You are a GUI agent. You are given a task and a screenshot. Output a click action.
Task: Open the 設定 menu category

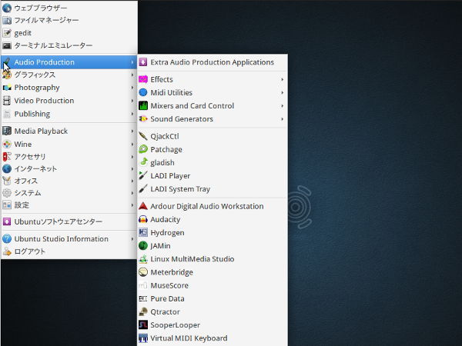69,205
